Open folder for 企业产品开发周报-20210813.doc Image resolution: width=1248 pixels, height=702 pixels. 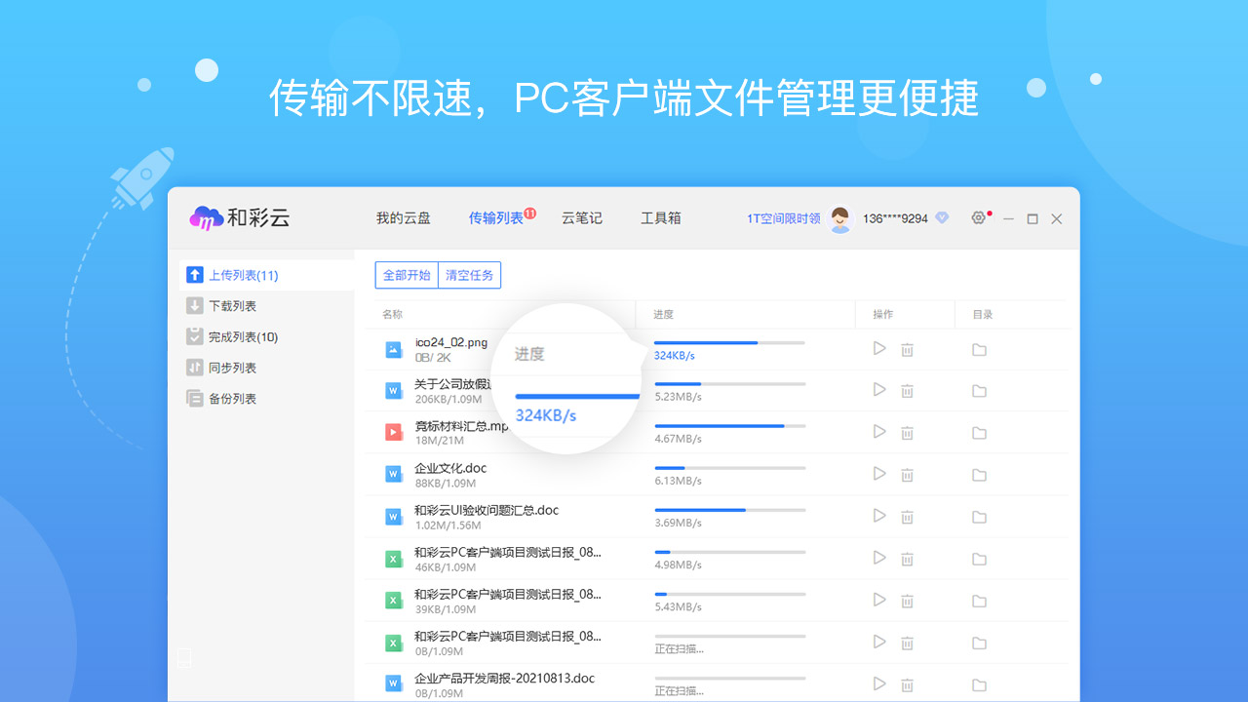tap(979, 684)
